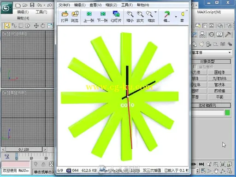Viewport: 236px width, 177px height.
Task: Open the Motion command panel tab
Action: (x=212, y=35)
